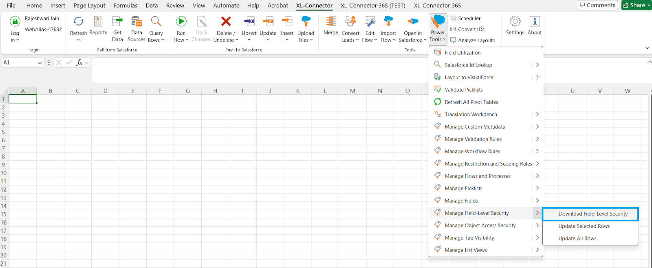Expand the Layout to VisualForce submenu arrow

tap(537, 77)
